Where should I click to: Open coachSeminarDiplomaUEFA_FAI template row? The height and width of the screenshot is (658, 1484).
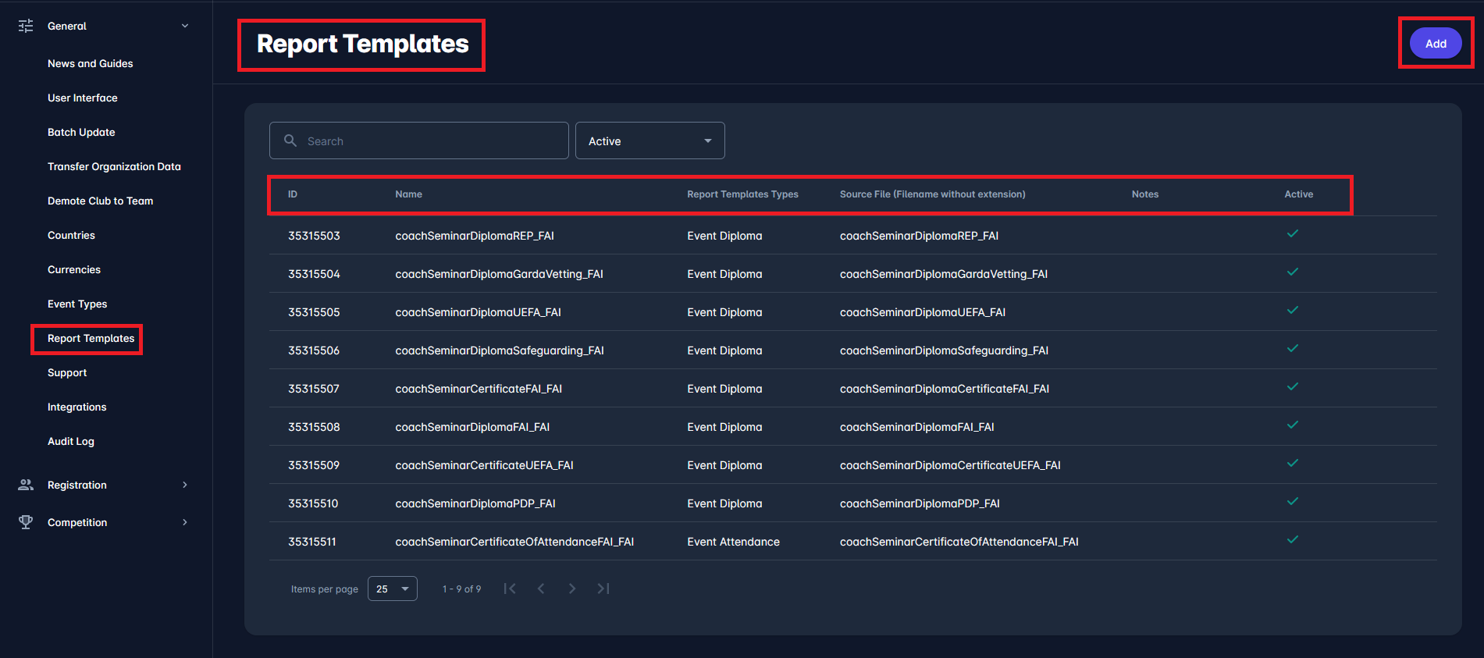[x=478, y=312]
